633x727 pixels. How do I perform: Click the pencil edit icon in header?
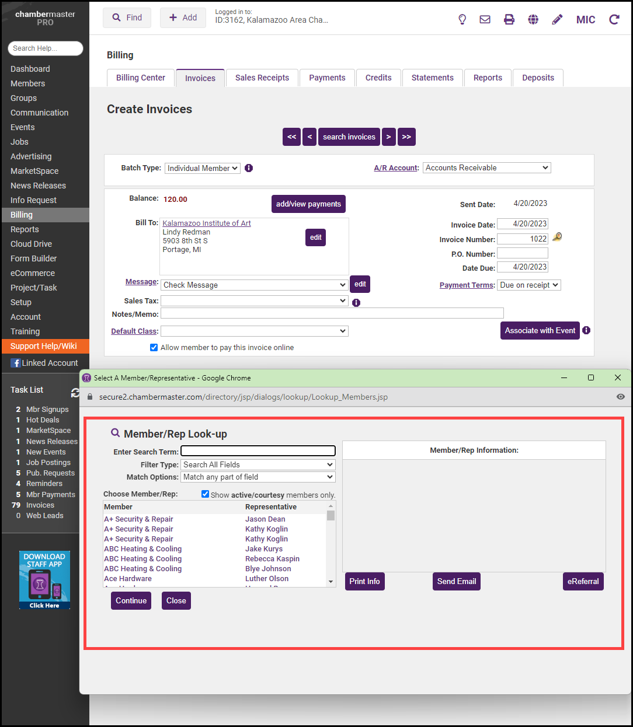pos(557,19)
